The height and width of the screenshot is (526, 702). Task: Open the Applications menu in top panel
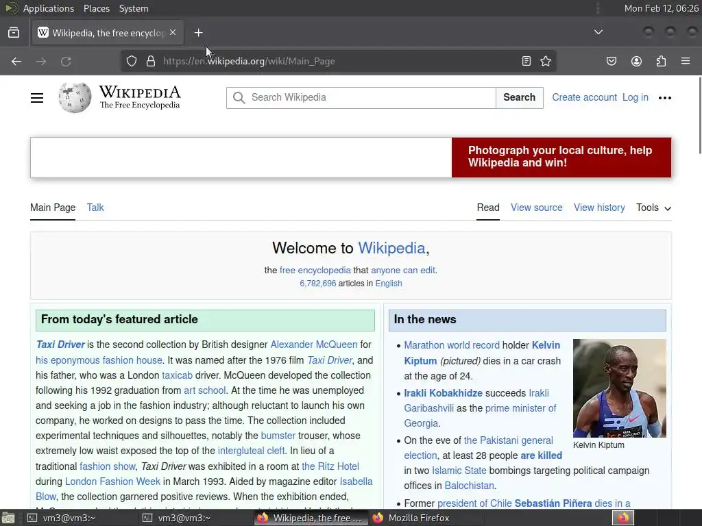coord(49,8)
